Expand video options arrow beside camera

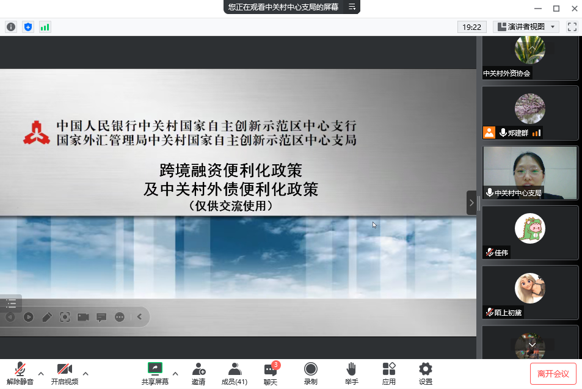point(85,373)
